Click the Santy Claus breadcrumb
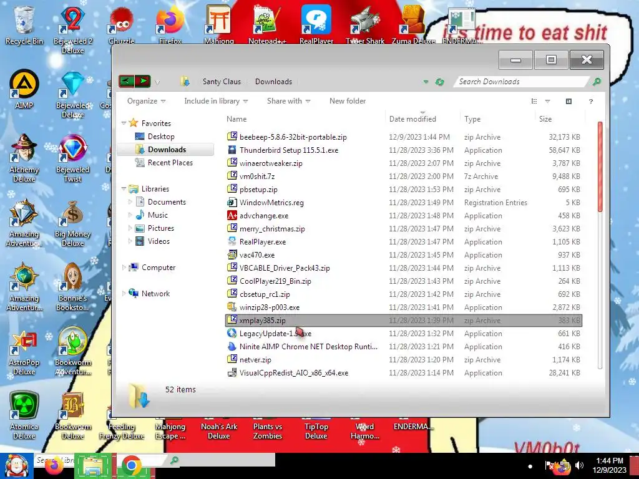639x479 pixels. pos(222,82)
